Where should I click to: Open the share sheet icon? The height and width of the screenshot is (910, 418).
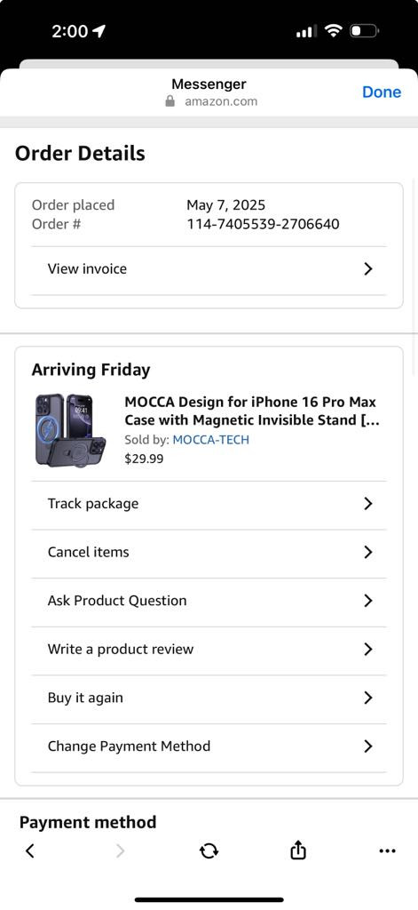[297, 850]
